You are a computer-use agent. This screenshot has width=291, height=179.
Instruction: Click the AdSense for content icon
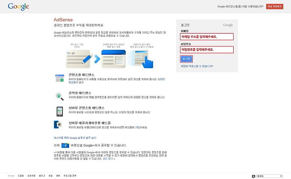click(x=59, y=78)
